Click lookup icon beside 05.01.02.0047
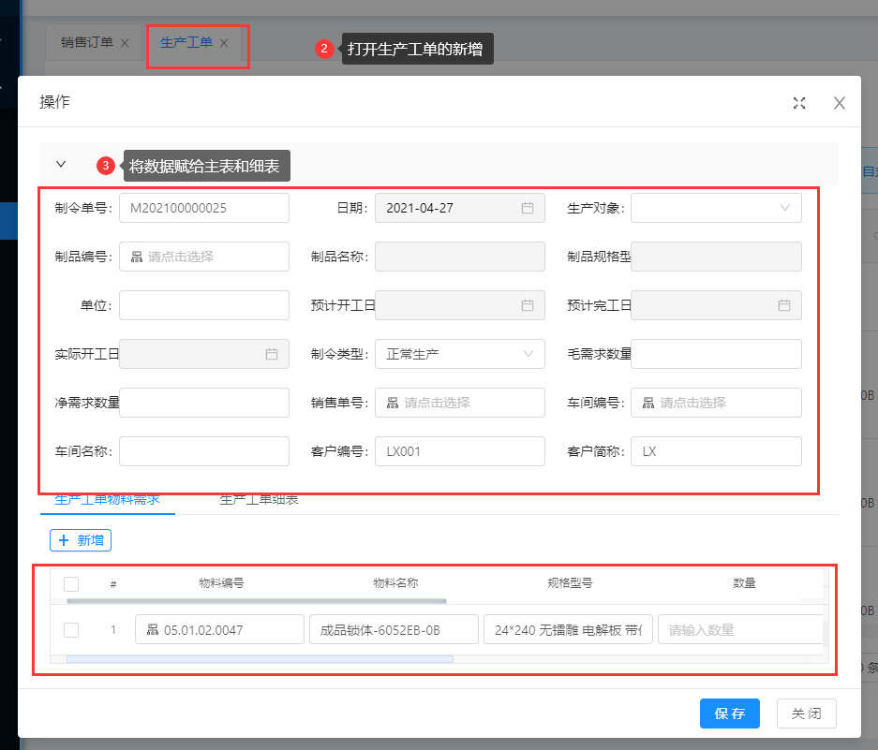Viewport: 878px width, 750px height. (153, 629)
